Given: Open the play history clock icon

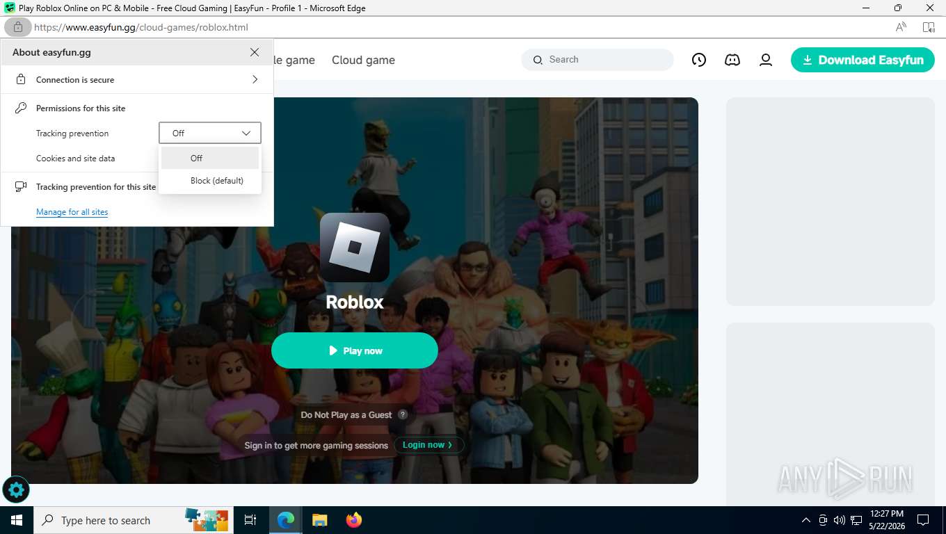Looking at the screenshot, I should (699, 60).
